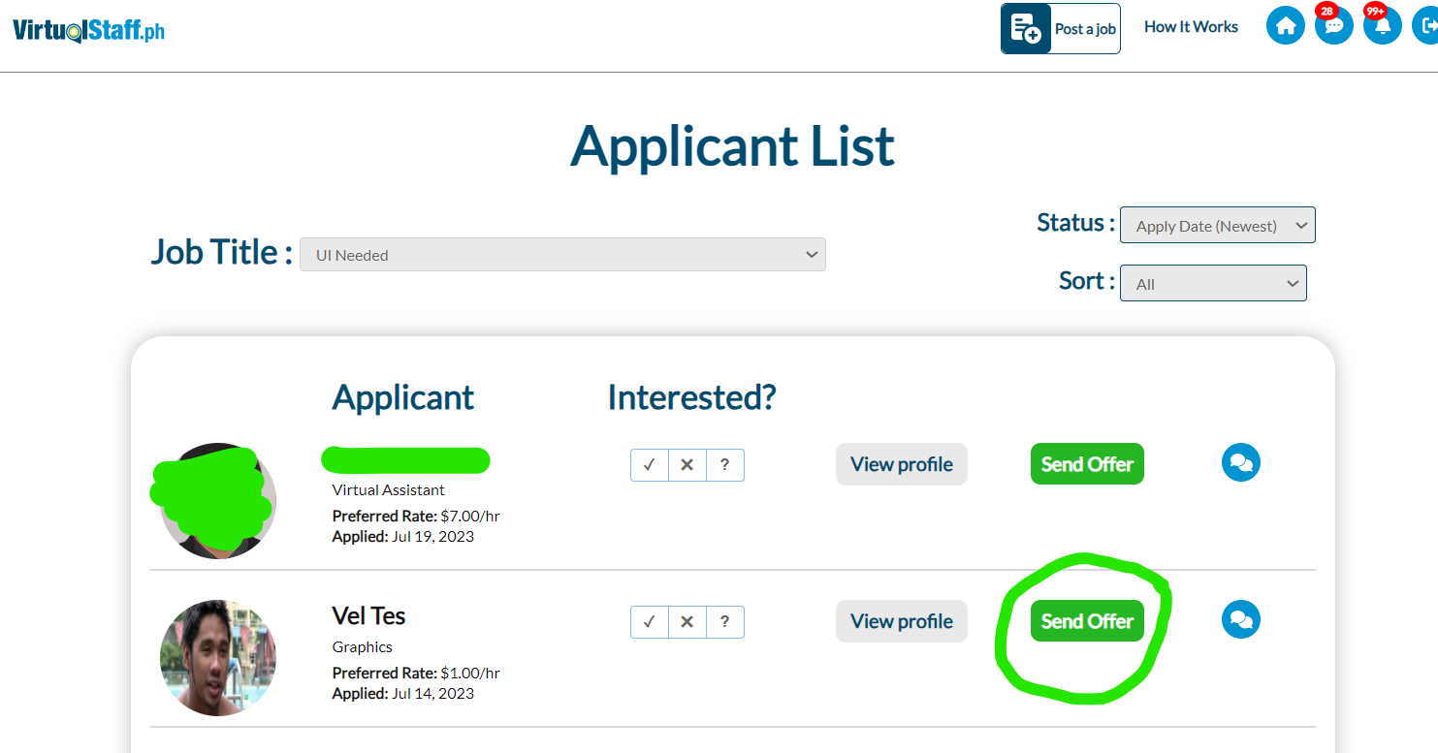Open notifications bell with 99+ badge
The height and width of the screenshot is (753, 1438).
pos(1382,26)
